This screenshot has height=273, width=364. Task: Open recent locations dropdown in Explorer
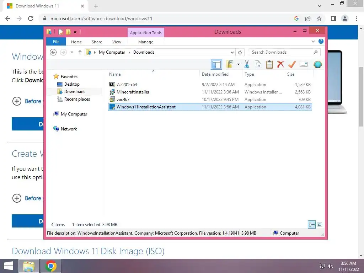coord(72,52)
